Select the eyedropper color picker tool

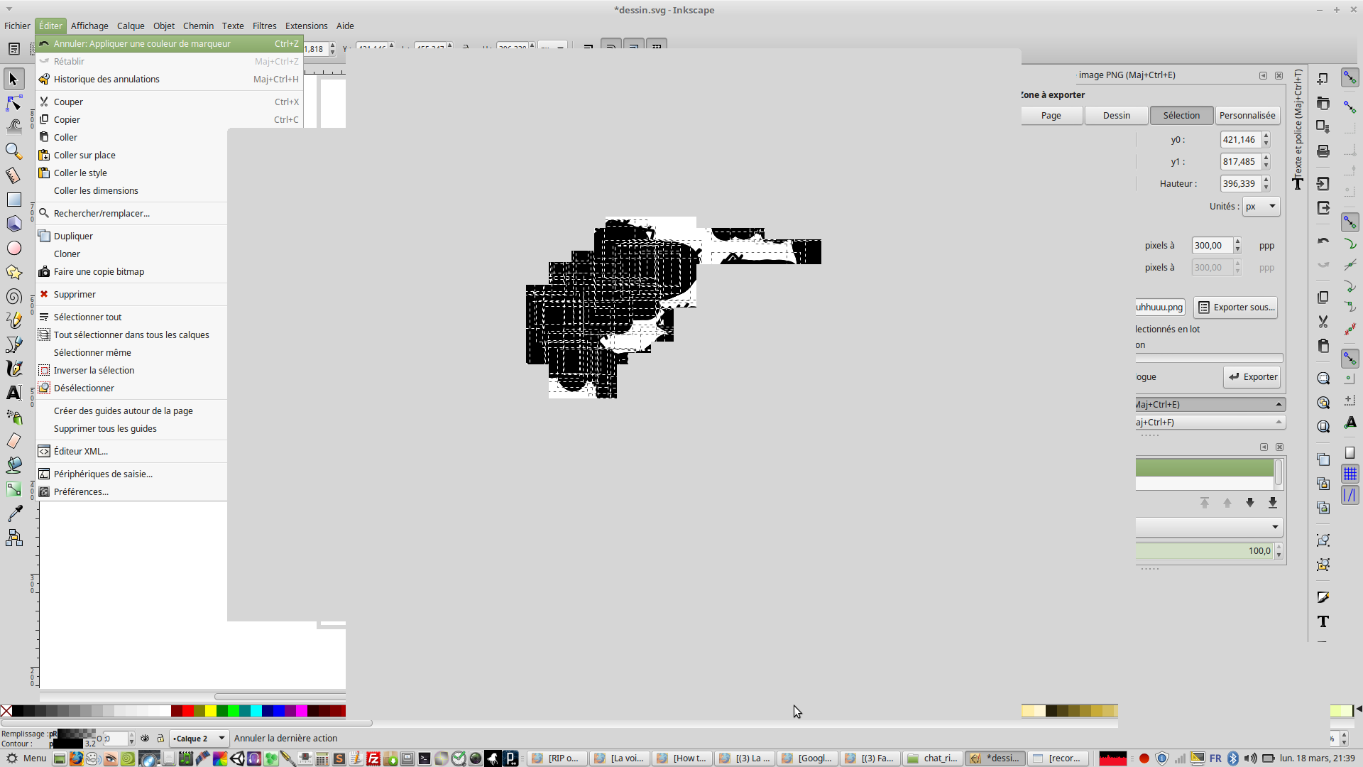(13, 513)
